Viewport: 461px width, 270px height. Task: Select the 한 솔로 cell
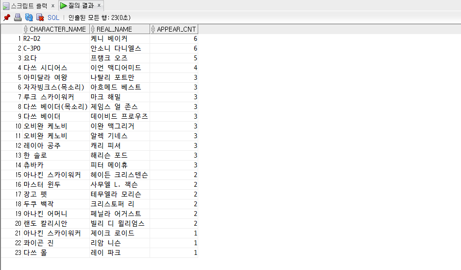coord(56,155)
